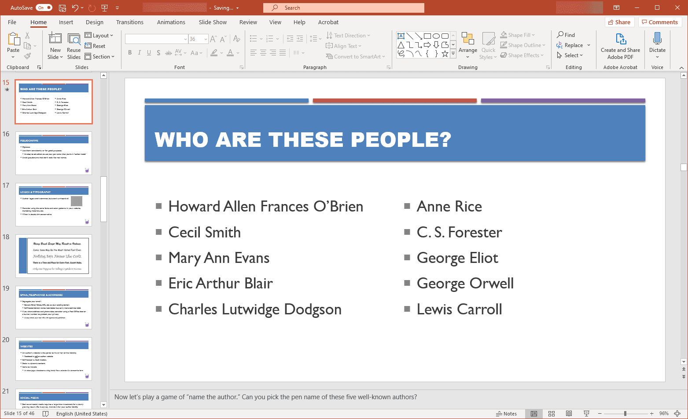Toggle Bold formatting

point(130,53)
